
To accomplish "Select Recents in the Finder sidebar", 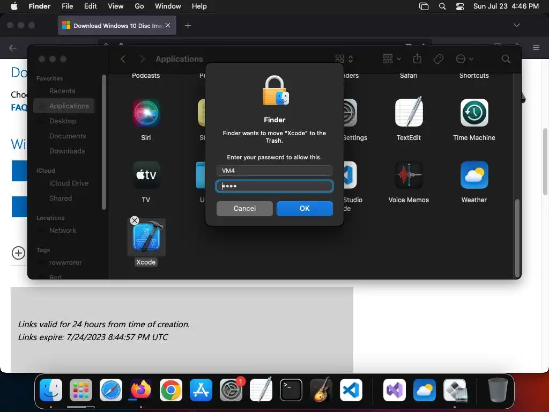I will pyautogui.click(x=62, y=91).
